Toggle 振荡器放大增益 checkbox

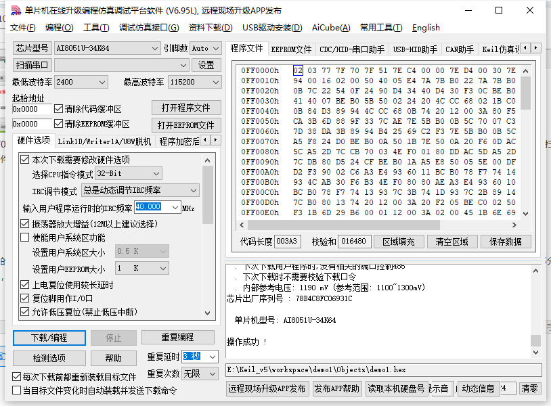(24, 224)
